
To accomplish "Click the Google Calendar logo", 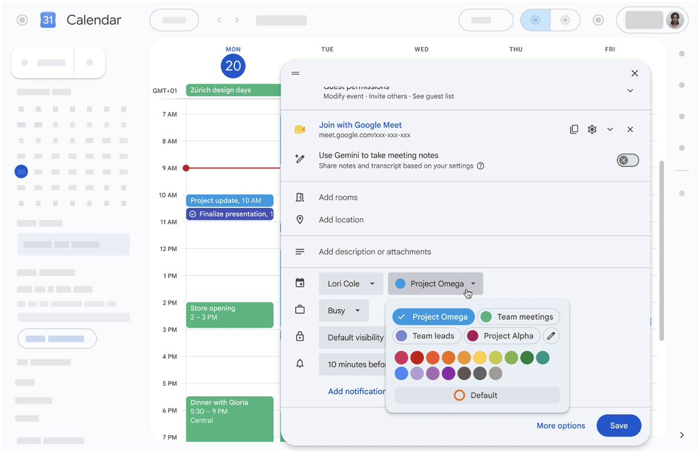I will 48,20.
